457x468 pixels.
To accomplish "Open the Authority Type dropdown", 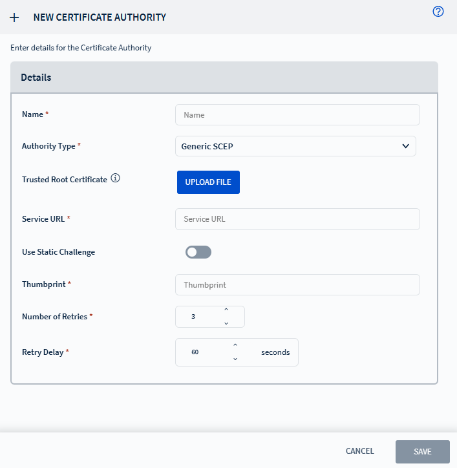I will (x=295, y=146).
